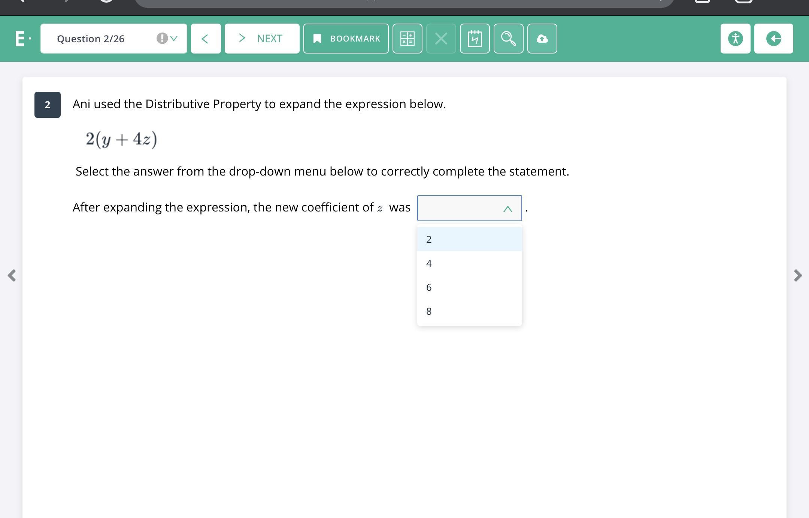Click the right-side page arrow
Screen dimensions: 809x518
click(x=797, y=275)
